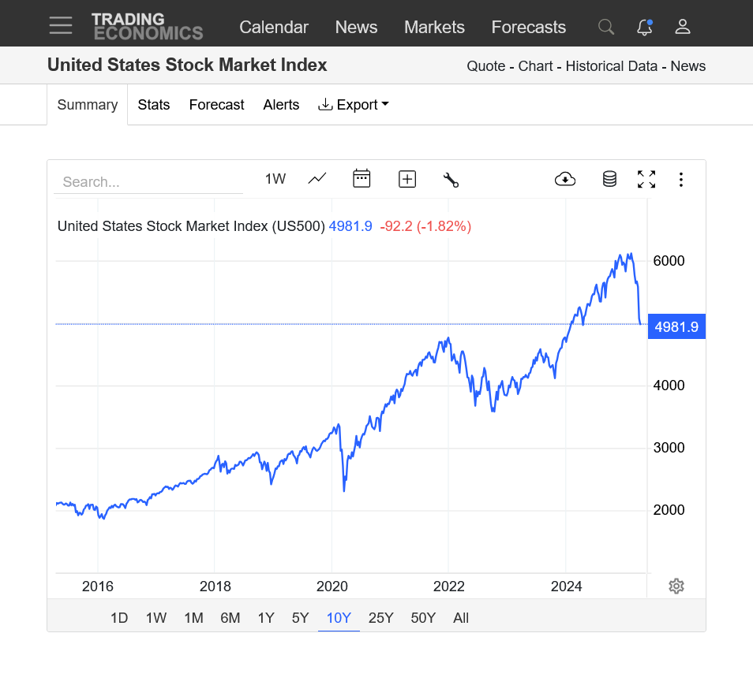Open the chart calendar date picker

click(362, 179)
